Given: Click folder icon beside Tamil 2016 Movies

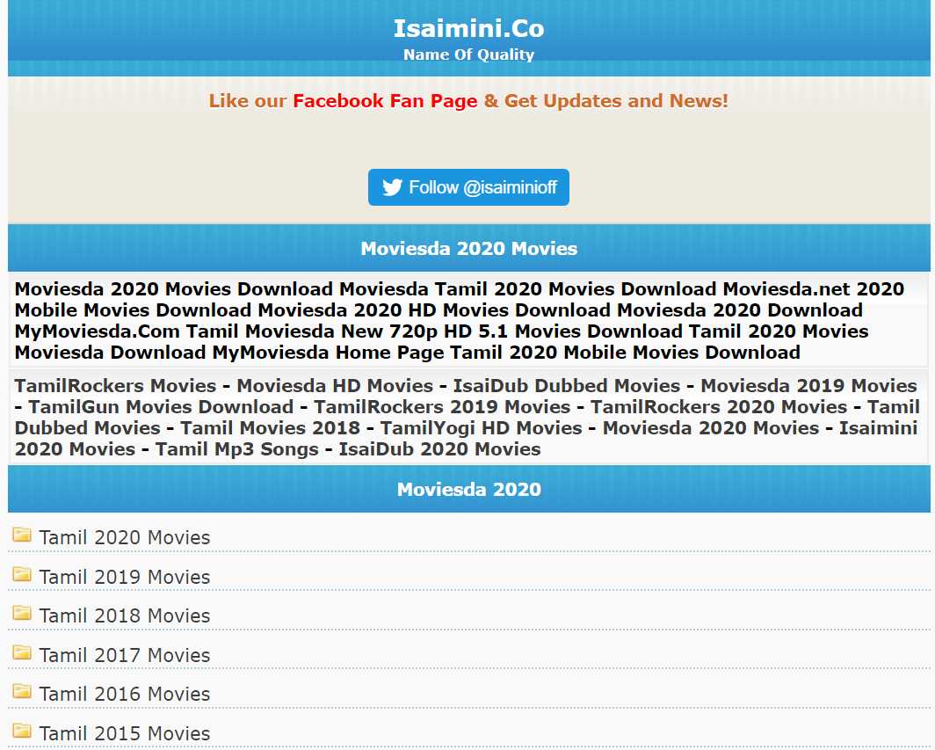Looking at the screenshot, I should [22, 691].
